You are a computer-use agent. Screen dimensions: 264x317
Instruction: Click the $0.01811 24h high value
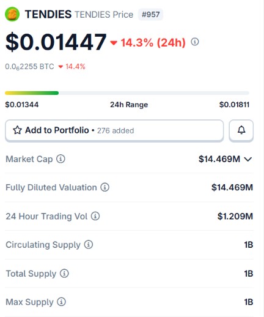click(234, 105)
